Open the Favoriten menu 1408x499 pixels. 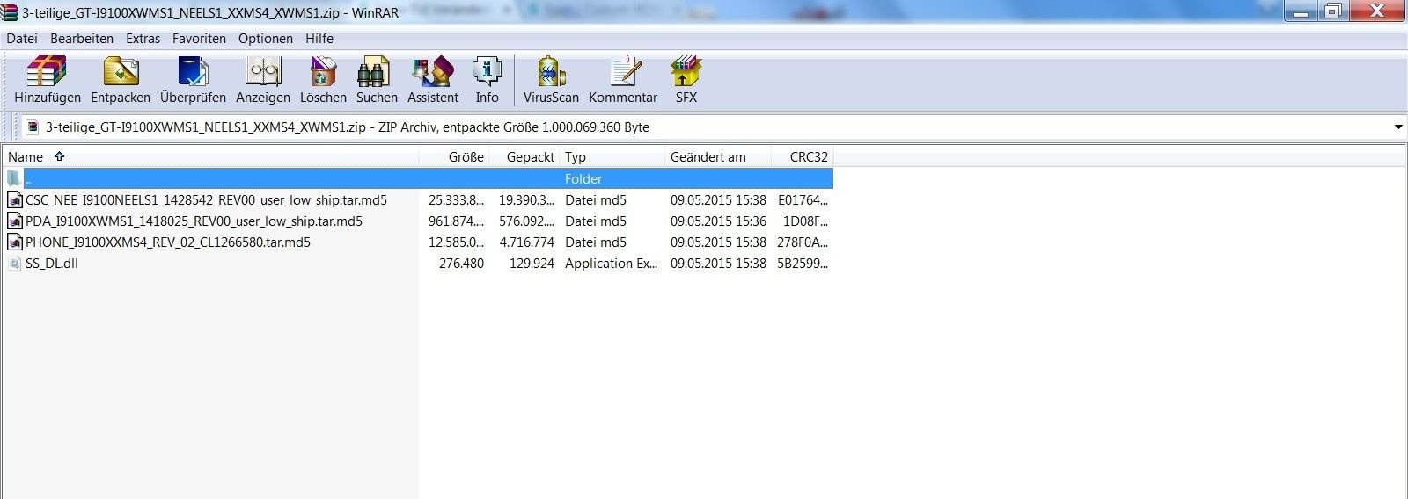pos(199,39)
